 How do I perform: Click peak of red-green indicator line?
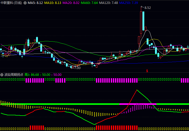pos(136,90)
